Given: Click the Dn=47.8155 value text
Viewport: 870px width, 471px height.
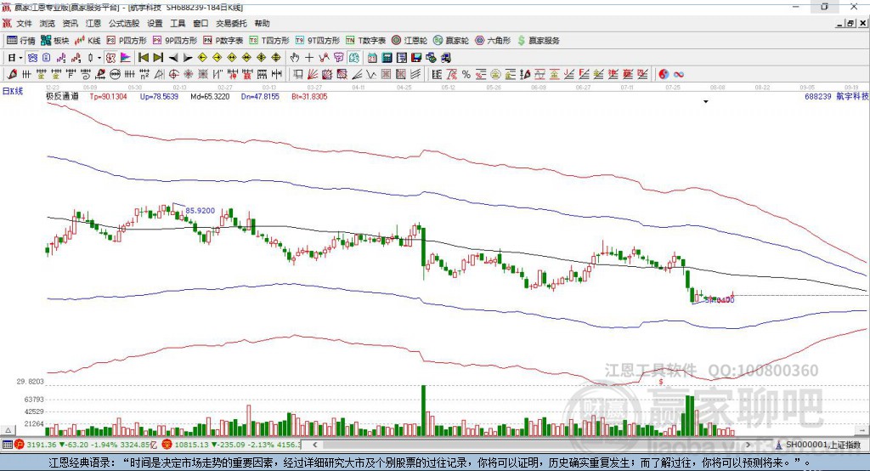Looking at the screenshot, I should (260, 96).
